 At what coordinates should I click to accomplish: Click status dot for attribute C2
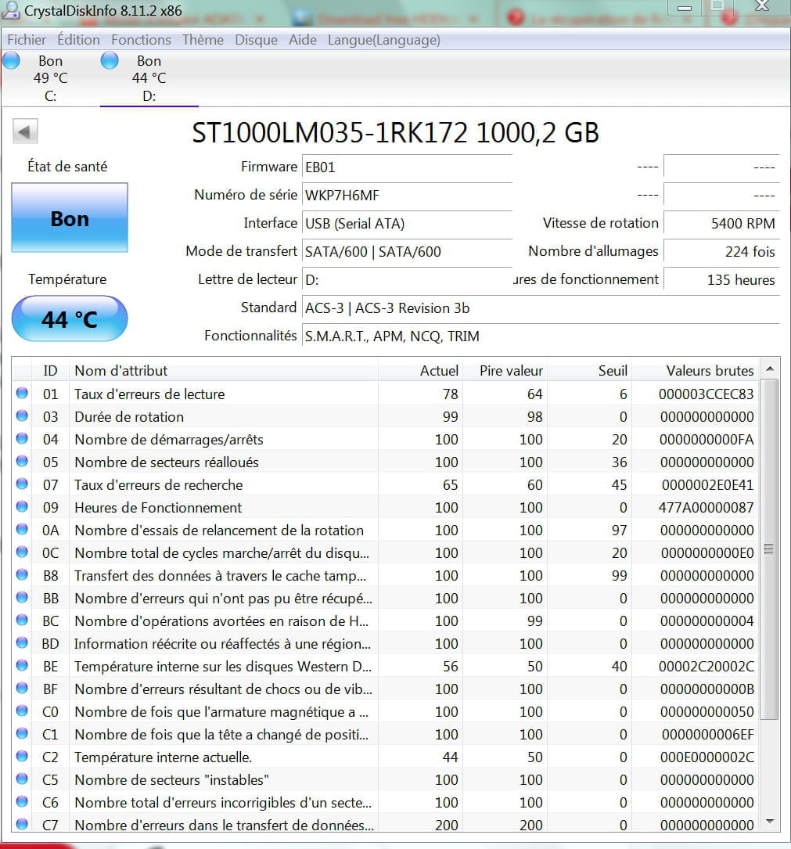coord(22,757)
